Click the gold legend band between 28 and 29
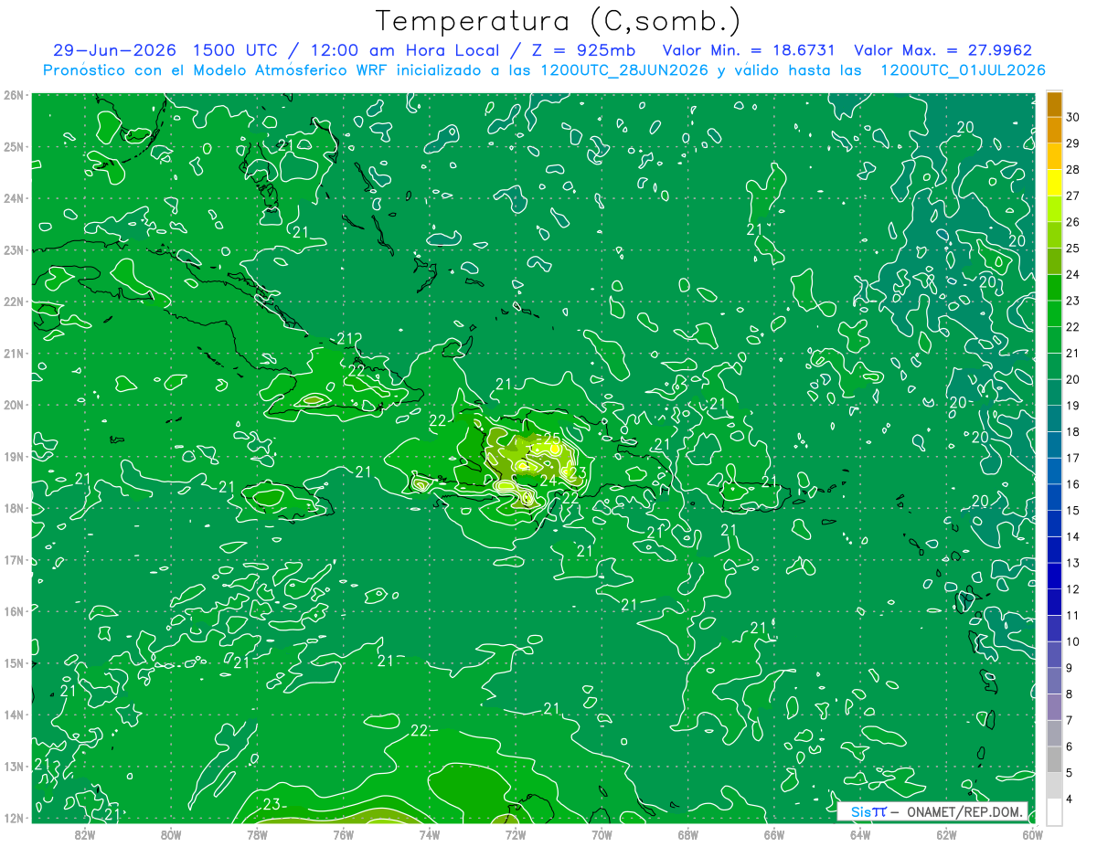This screenshot has height=847, width=1097. pos(1054,156)
